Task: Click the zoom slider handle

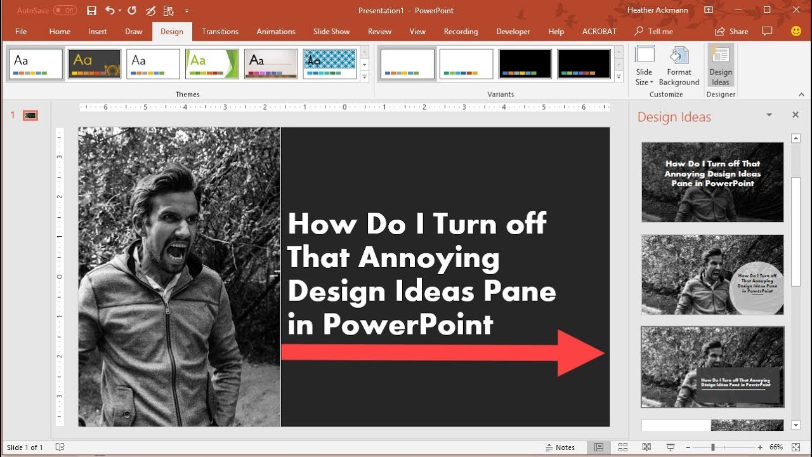Action: [x=713, y=447]
